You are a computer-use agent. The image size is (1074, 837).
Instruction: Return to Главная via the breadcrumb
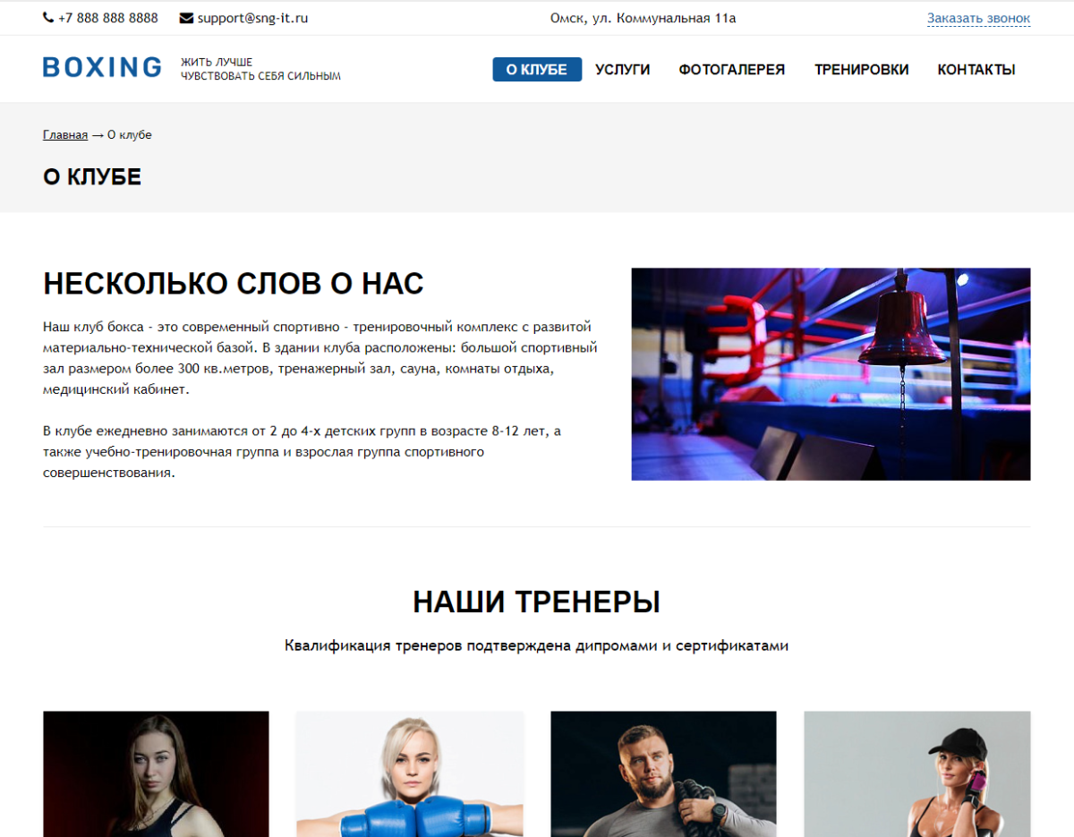[x=64, y=134]
